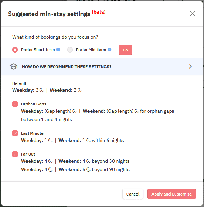Click the moon icon after Default Weekend value
204x207 pixels.
point(80,90)
